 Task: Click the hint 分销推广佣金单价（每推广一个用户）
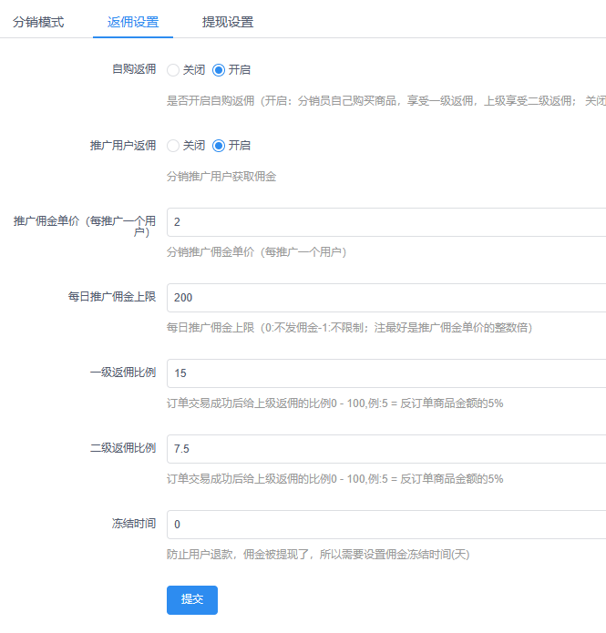tap(257, 252)
